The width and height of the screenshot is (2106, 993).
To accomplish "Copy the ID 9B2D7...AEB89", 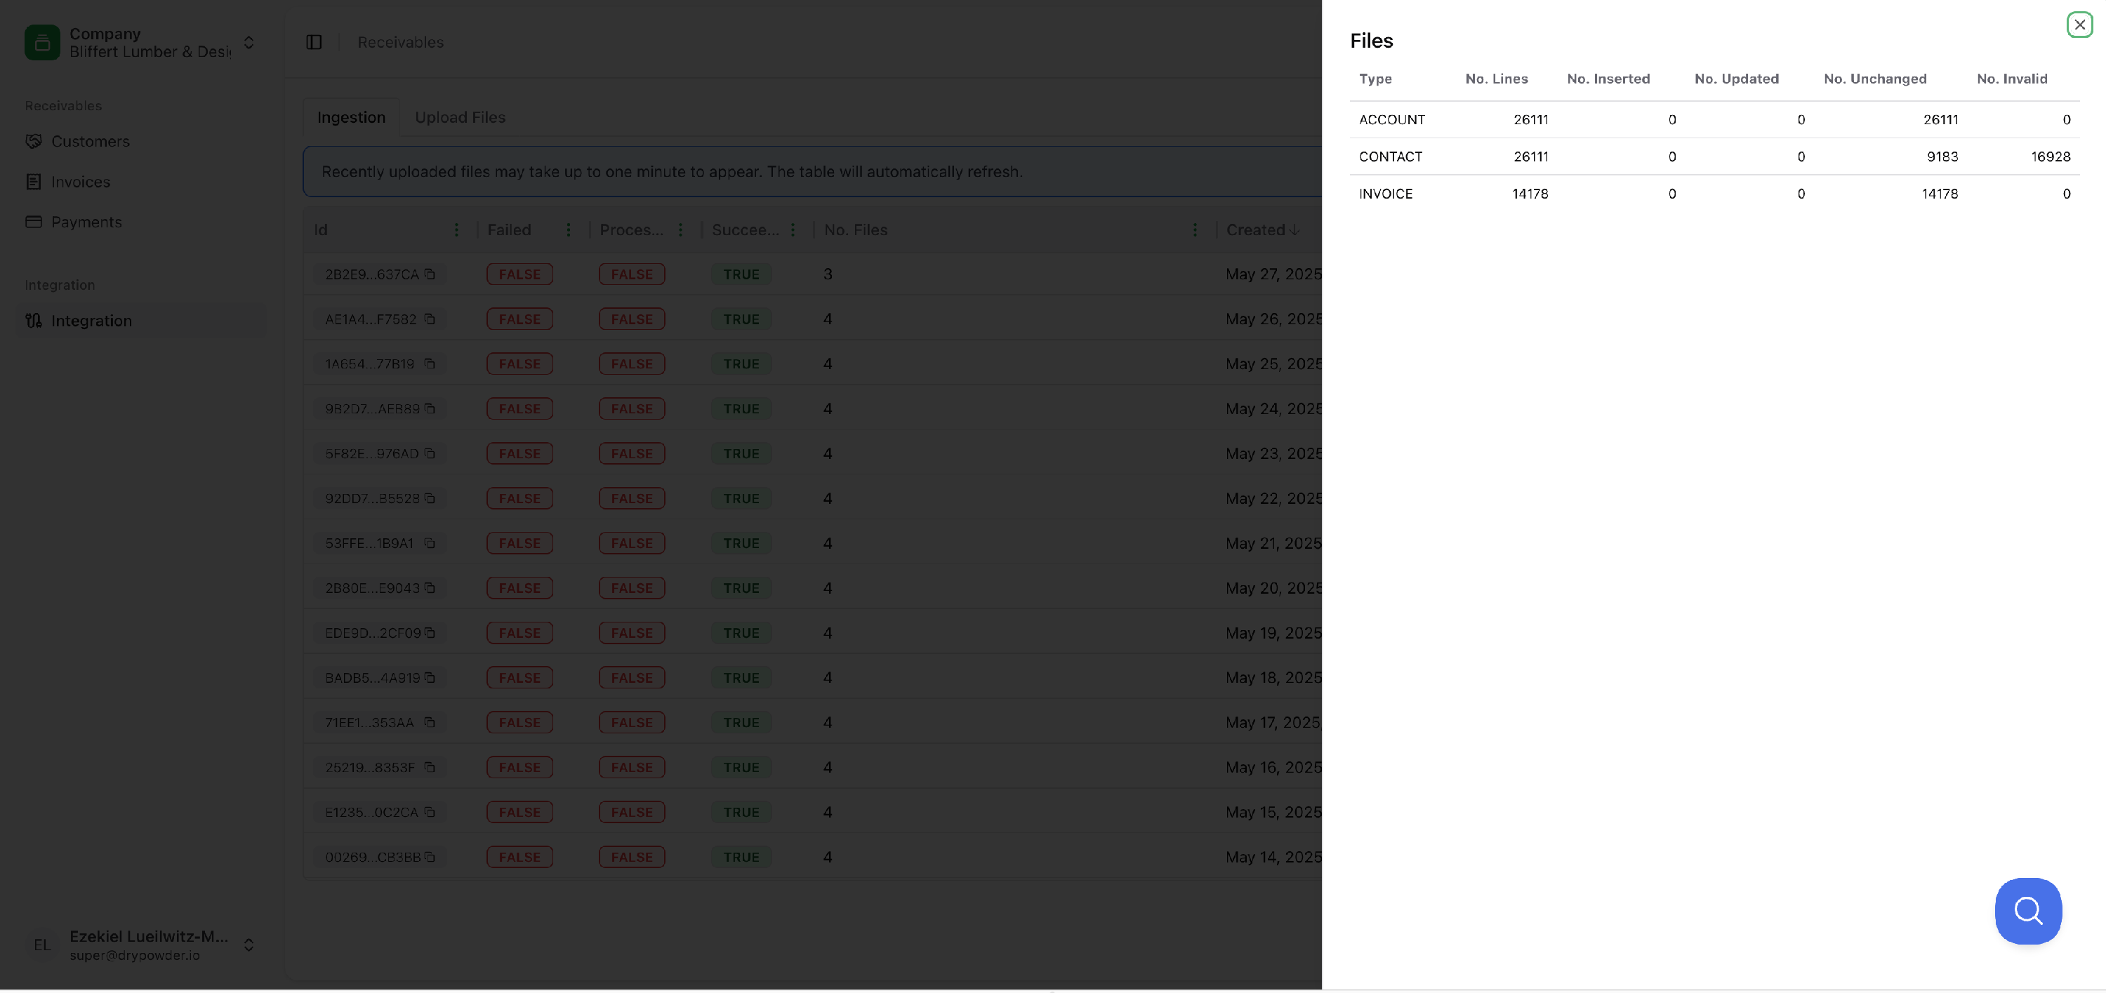I will click(x=430, y=408).
